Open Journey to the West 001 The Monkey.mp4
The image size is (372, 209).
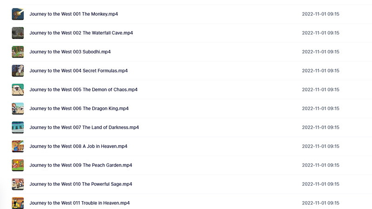[x=73, y=14]
